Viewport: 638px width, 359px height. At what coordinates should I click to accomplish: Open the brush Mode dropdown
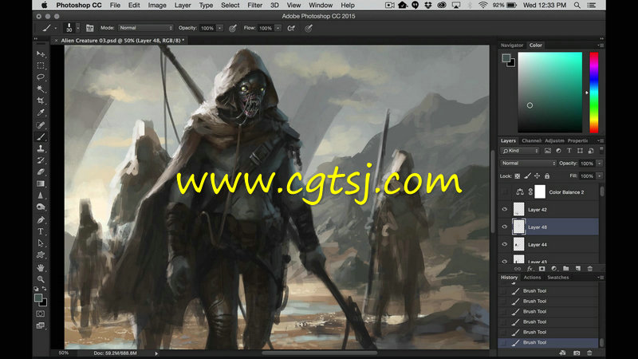click(146, 28)
